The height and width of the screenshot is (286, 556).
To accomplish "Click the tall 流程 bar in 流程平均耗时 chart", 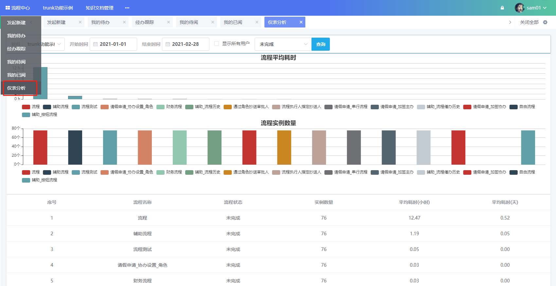I will coord(40,83).
